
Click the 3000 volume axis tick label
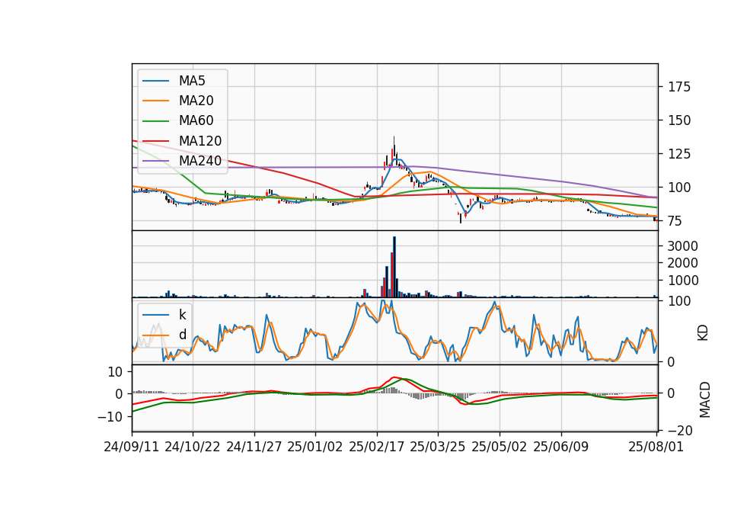[x=682, y=246]
